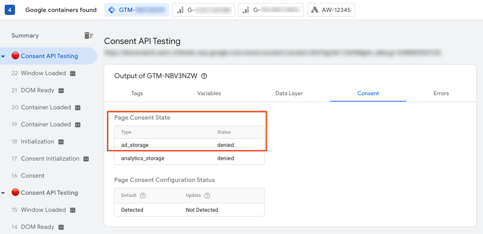The height and width of the screenshot is (234, 483).
Task: Select event 22 Window Loaded
Action: tap(43, 73)
